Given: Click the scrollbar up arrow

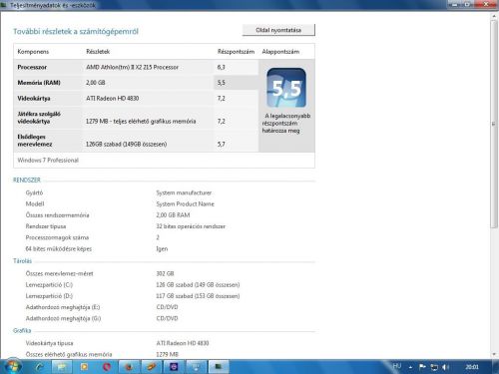Looking at the screenshot, I should pos(494,16).
